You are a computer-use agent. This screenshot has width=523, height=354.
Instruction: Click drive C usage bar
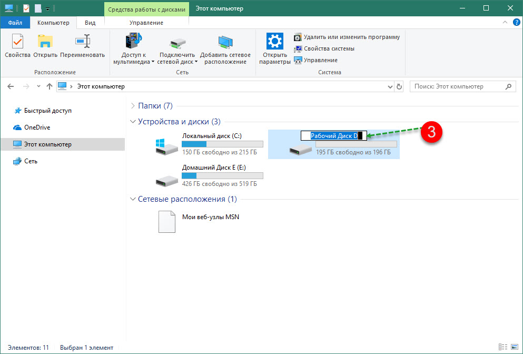[x=222, y=144]
